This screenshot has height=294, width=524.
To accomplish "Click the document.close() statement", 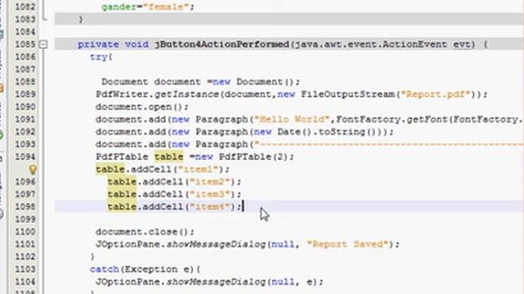I will pyautogui.click(x=145, y=232).
